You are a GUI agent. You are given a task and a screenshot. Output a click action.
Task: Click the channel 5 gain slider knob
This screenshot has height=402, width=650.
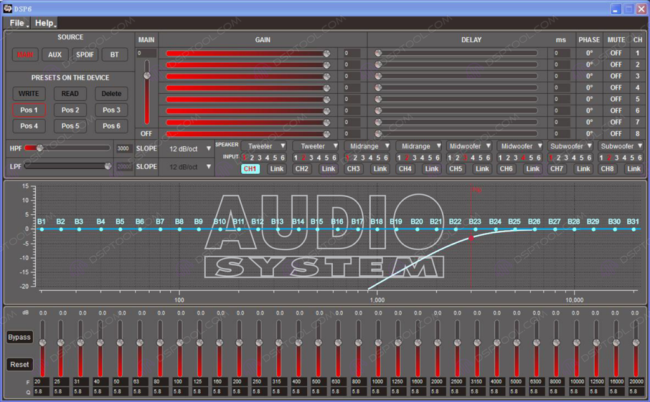coord(327,100)
